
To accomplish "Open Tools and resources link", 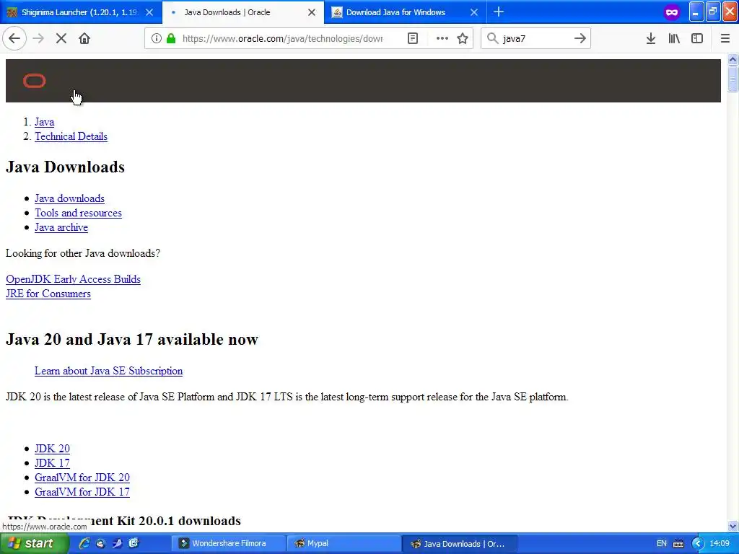I will pyautogui.click(x=78, y=213).
